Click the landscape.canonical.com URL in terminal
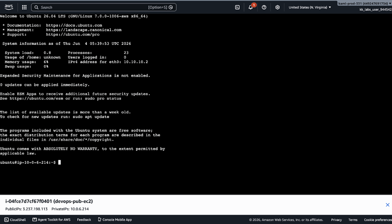 click(x=84, y=29)
